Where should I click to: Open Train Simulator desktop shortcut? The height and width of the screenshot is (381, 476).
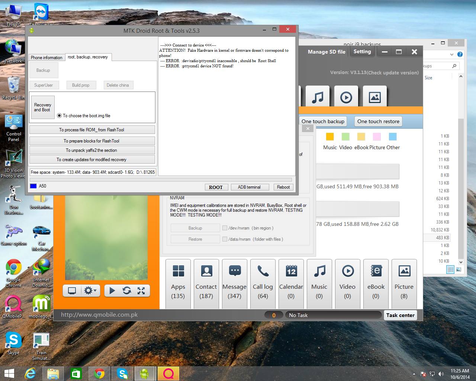click(x=41, y=346)
